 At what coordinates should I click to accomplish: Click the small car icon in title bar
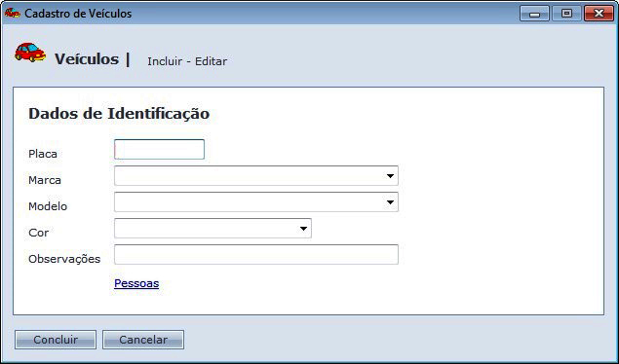tap(13, 13)
